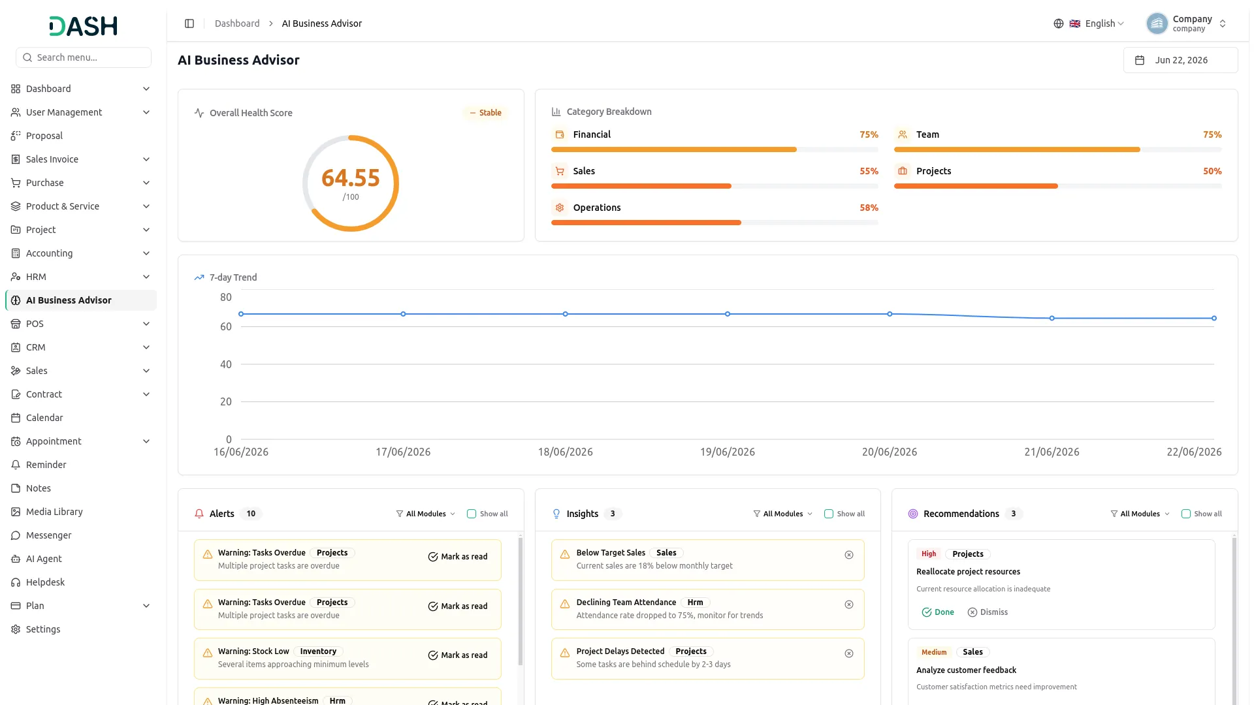Enable Show all checkbox in Alerts
1254x705 pixels.
click(x=472, y=514)
